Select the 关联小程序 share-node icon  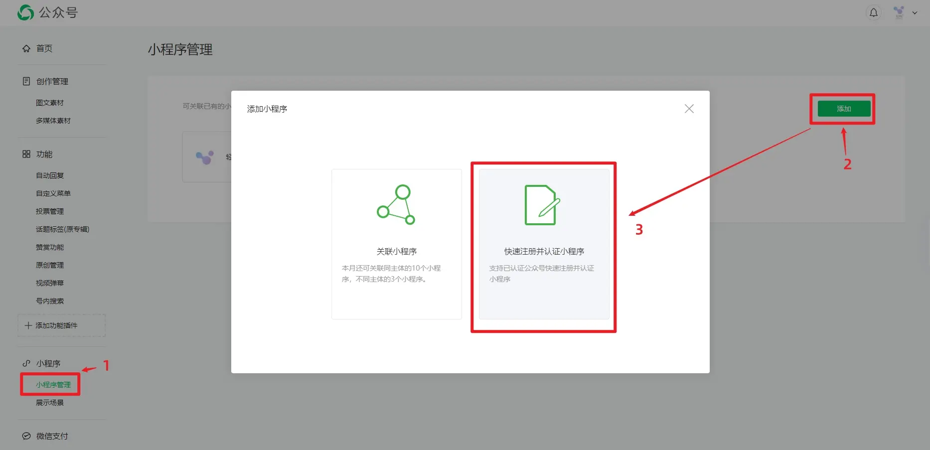[396, 205]
